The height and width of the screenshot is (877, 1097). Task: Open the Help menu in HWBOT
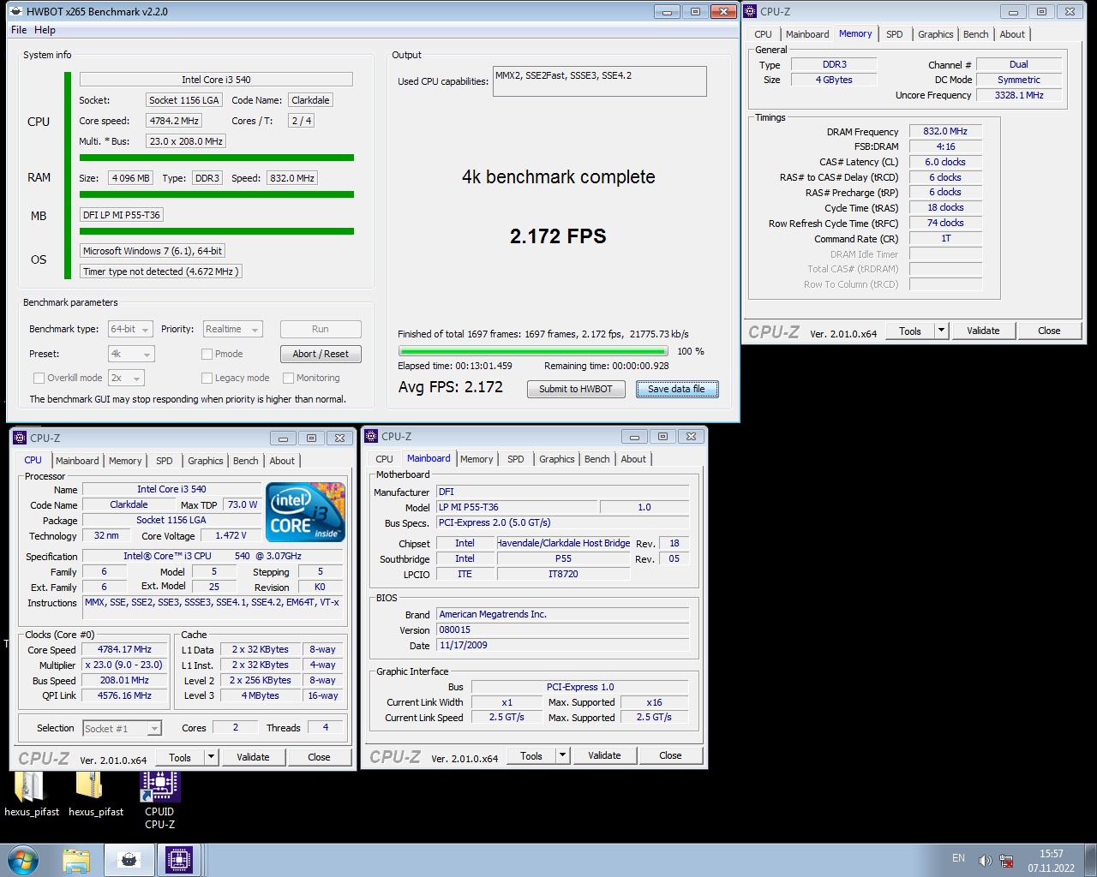click(45, 30)
